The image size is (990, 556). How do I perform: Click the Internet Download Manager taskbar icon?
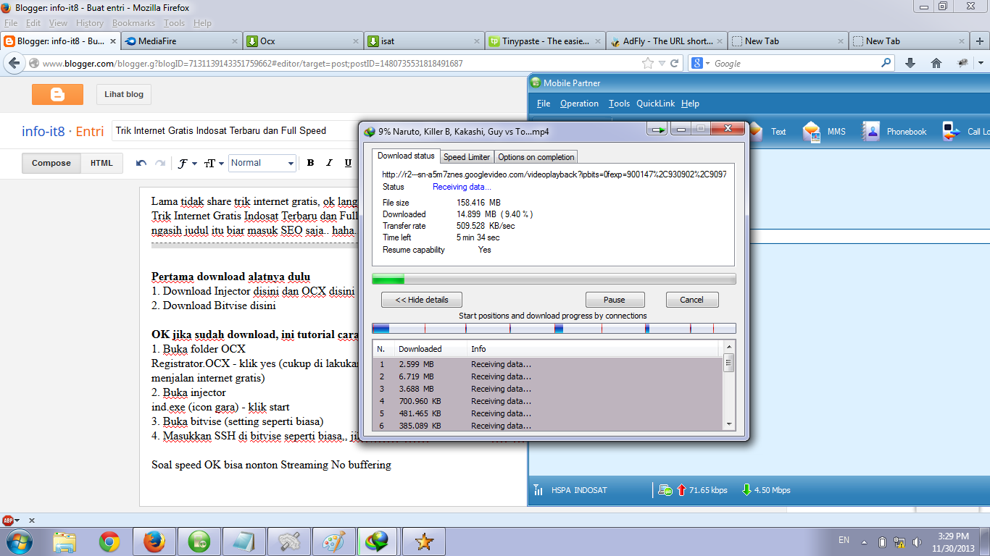[378, 542]
